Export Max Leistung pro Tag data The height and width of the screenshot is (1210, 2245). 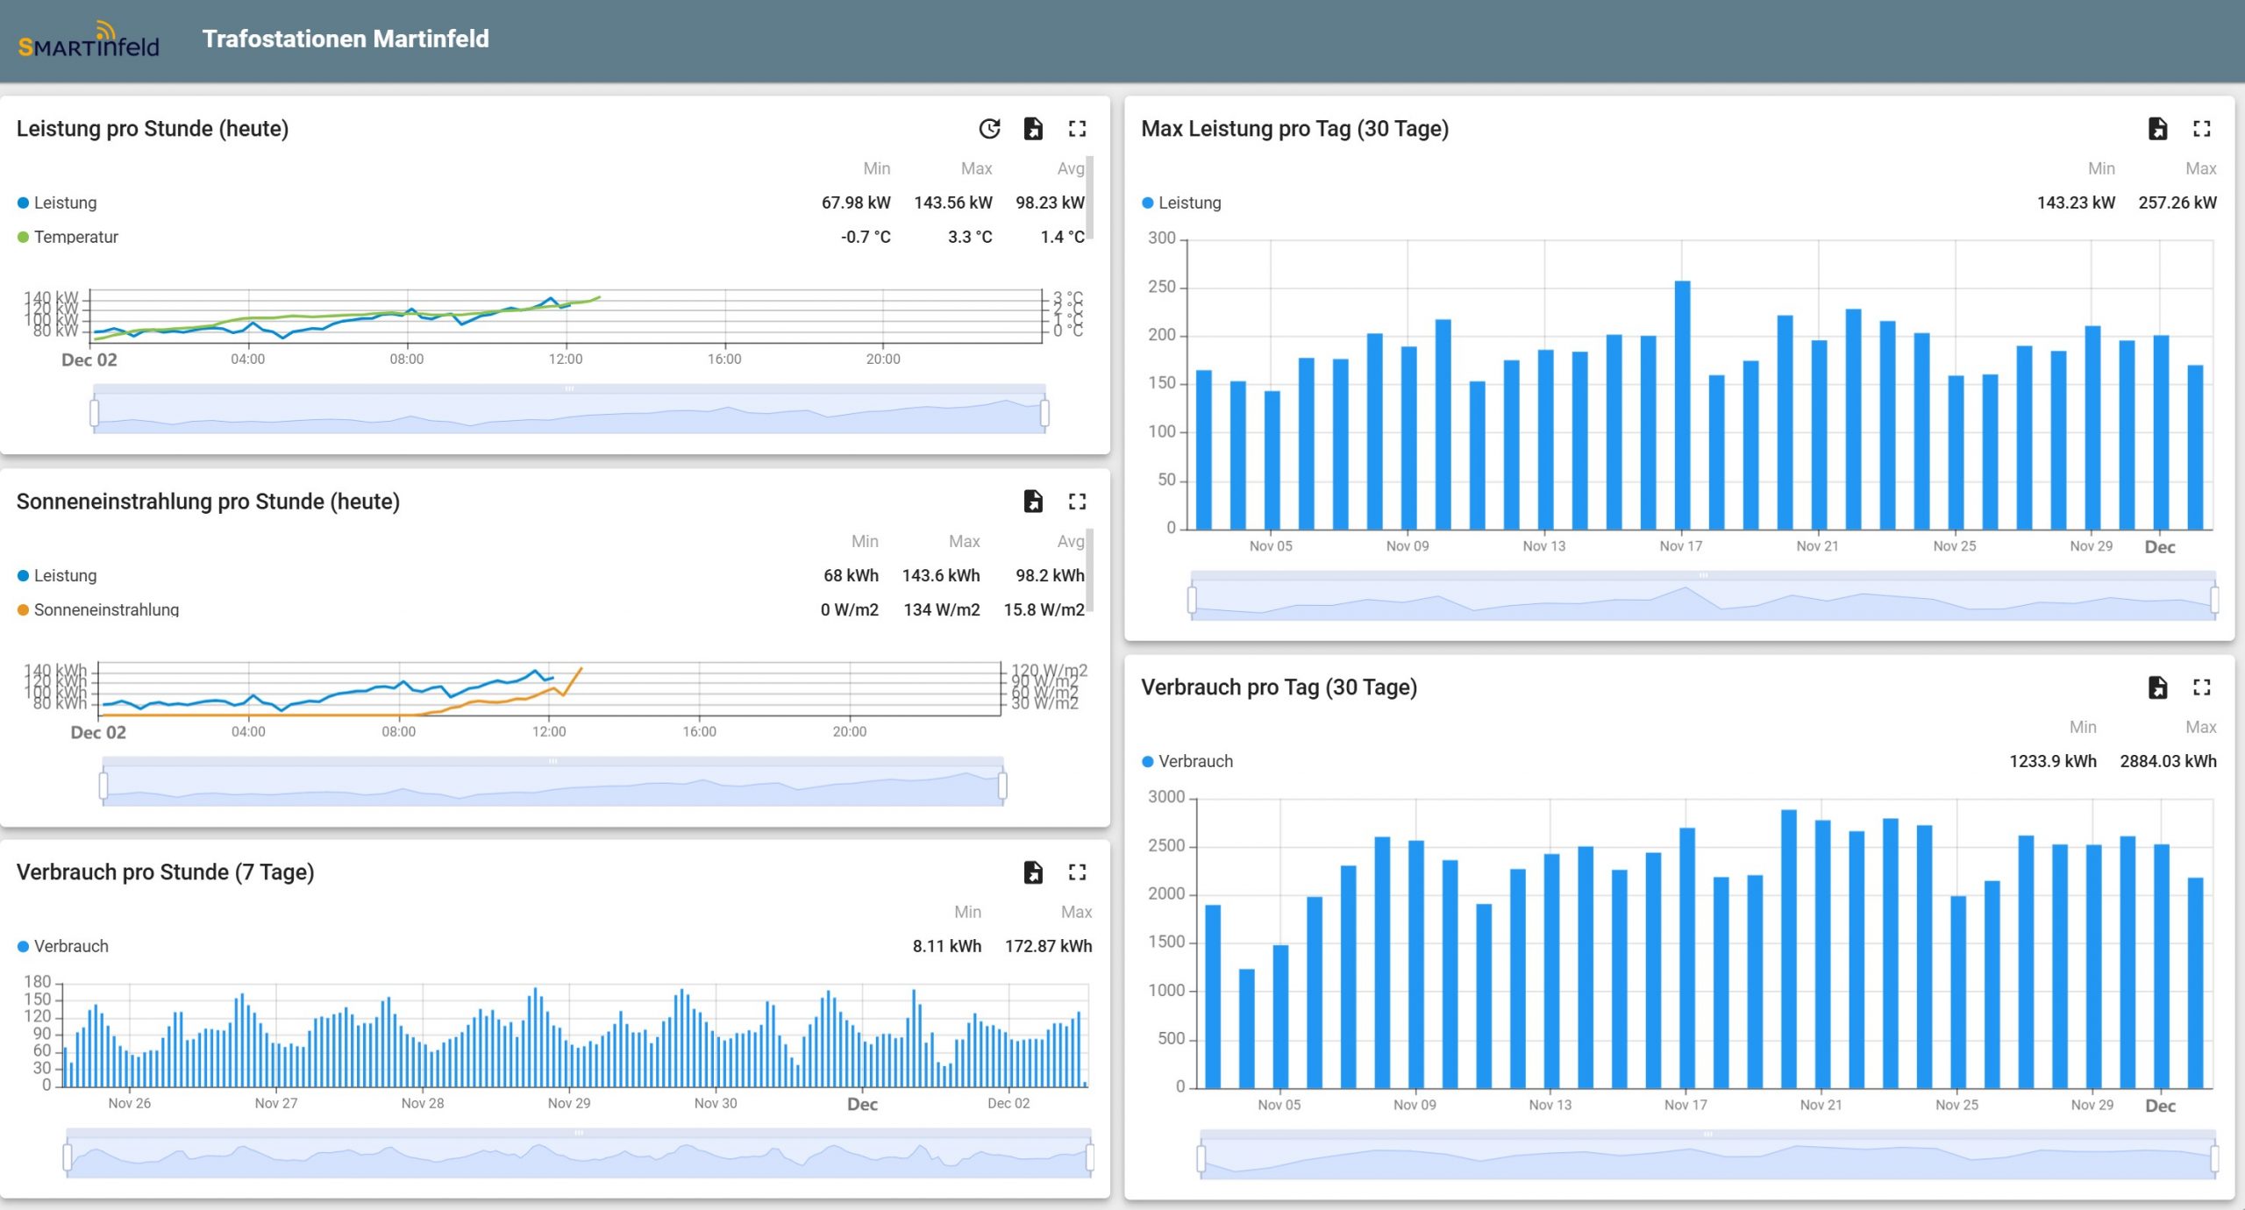click(x=2157, y=129)
